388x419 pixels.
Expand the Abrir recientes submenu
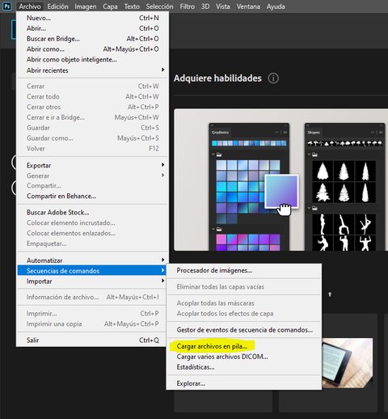point(92,70)
